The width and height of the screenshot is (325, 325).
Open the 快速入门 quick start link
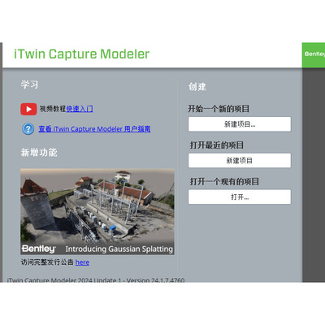[80, 109]
